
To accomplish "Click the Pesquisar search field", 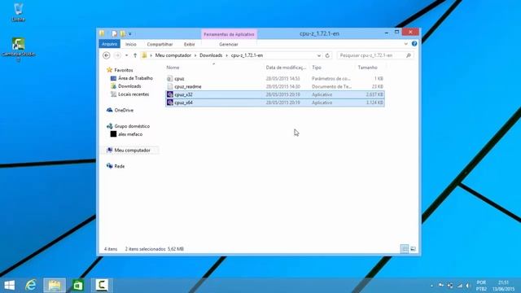I will (371, 55).
